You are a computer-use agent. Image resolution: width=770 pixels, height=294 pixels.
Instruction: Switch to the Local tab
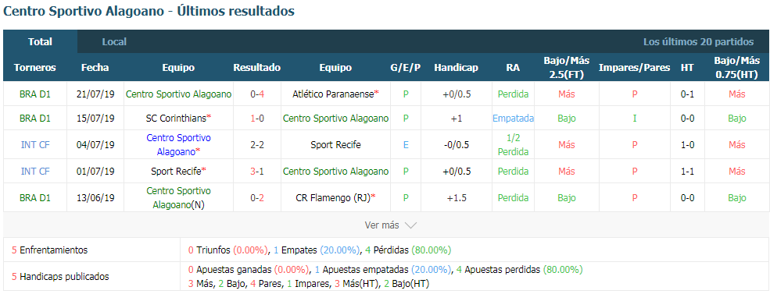click(x=114, y=41)
